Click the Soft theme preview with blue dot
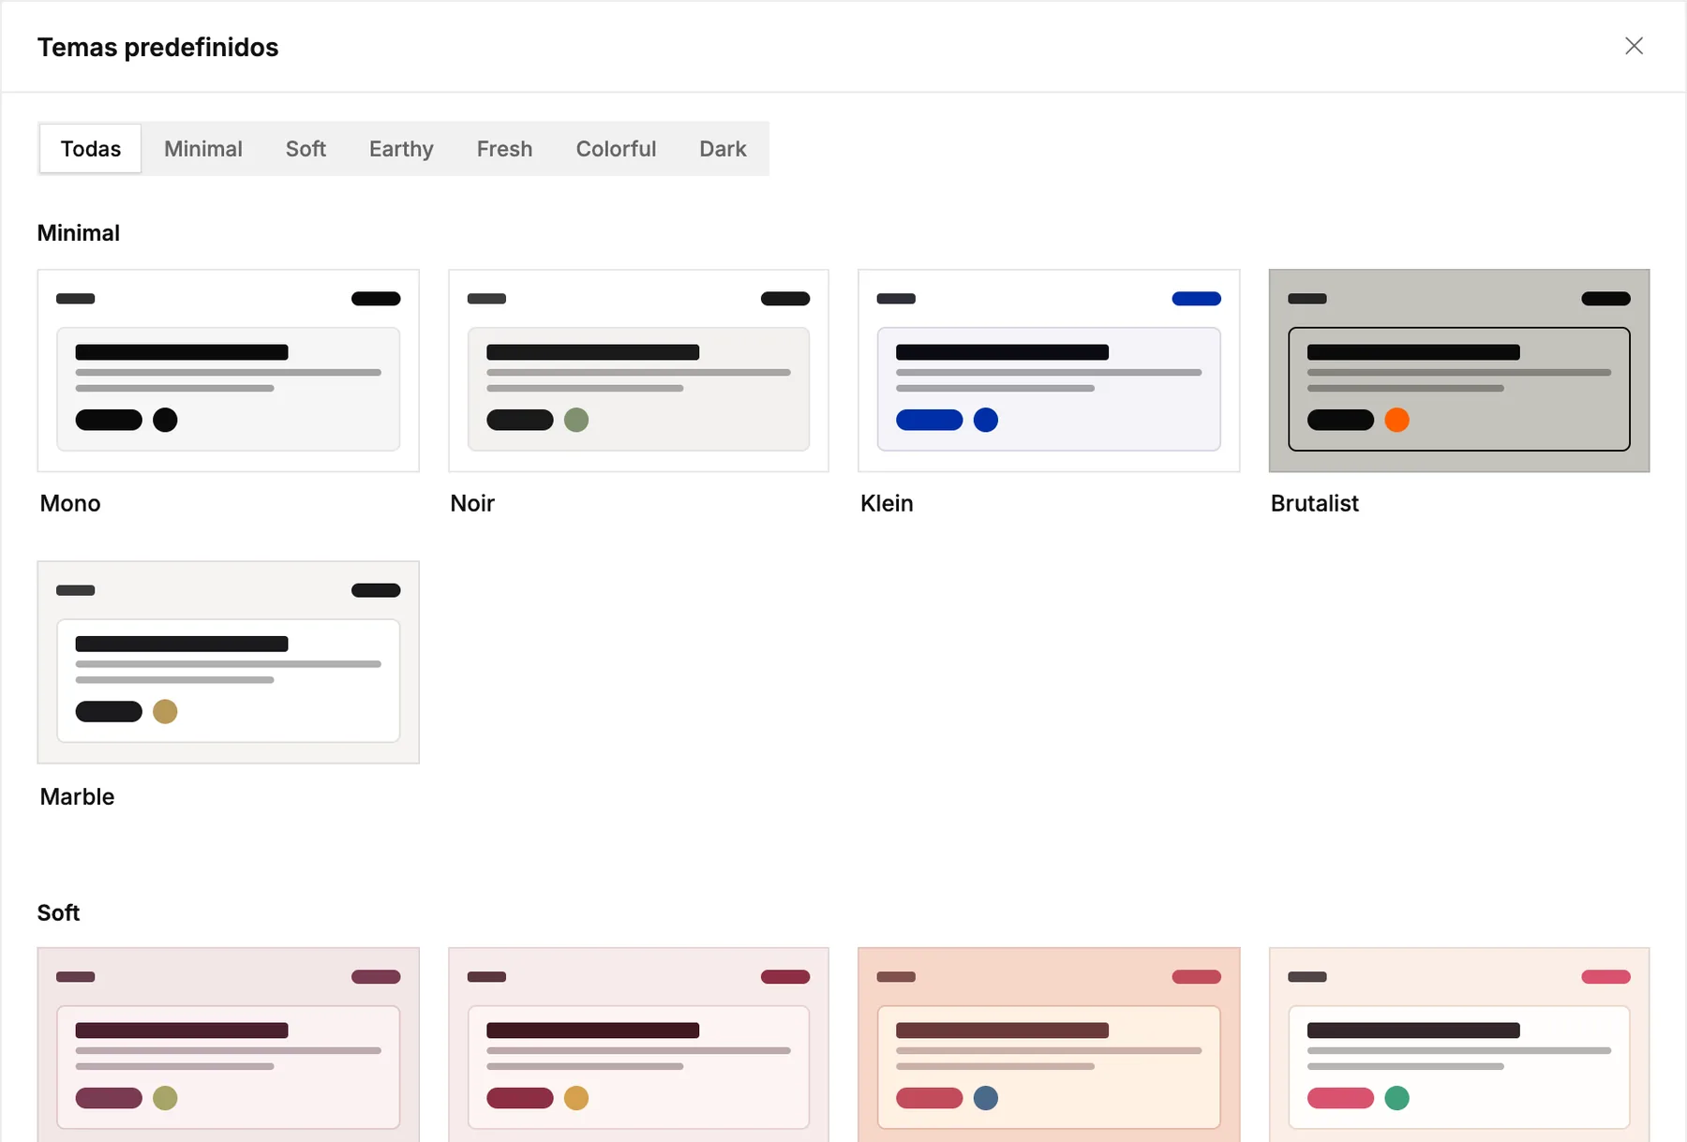Screen dimensions: 1687x1142 pos(1049,1045)
